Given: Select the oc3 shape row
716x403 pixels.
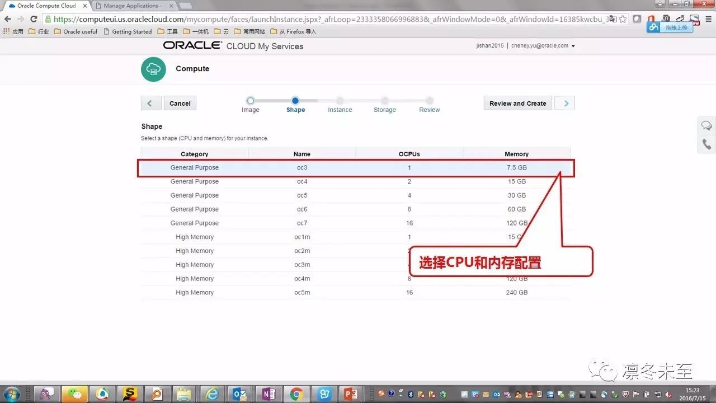Looking at the screenshot, I should point(356,168).
